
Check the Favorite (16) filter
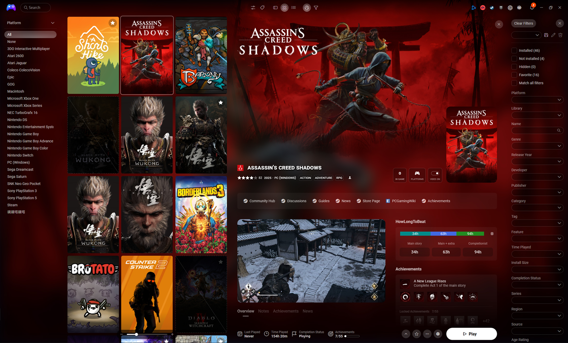click(x=514, y=75)
